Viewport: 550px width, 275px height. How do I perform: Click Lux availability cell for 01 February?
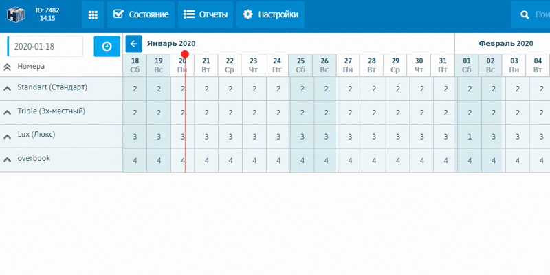[467, 137]
